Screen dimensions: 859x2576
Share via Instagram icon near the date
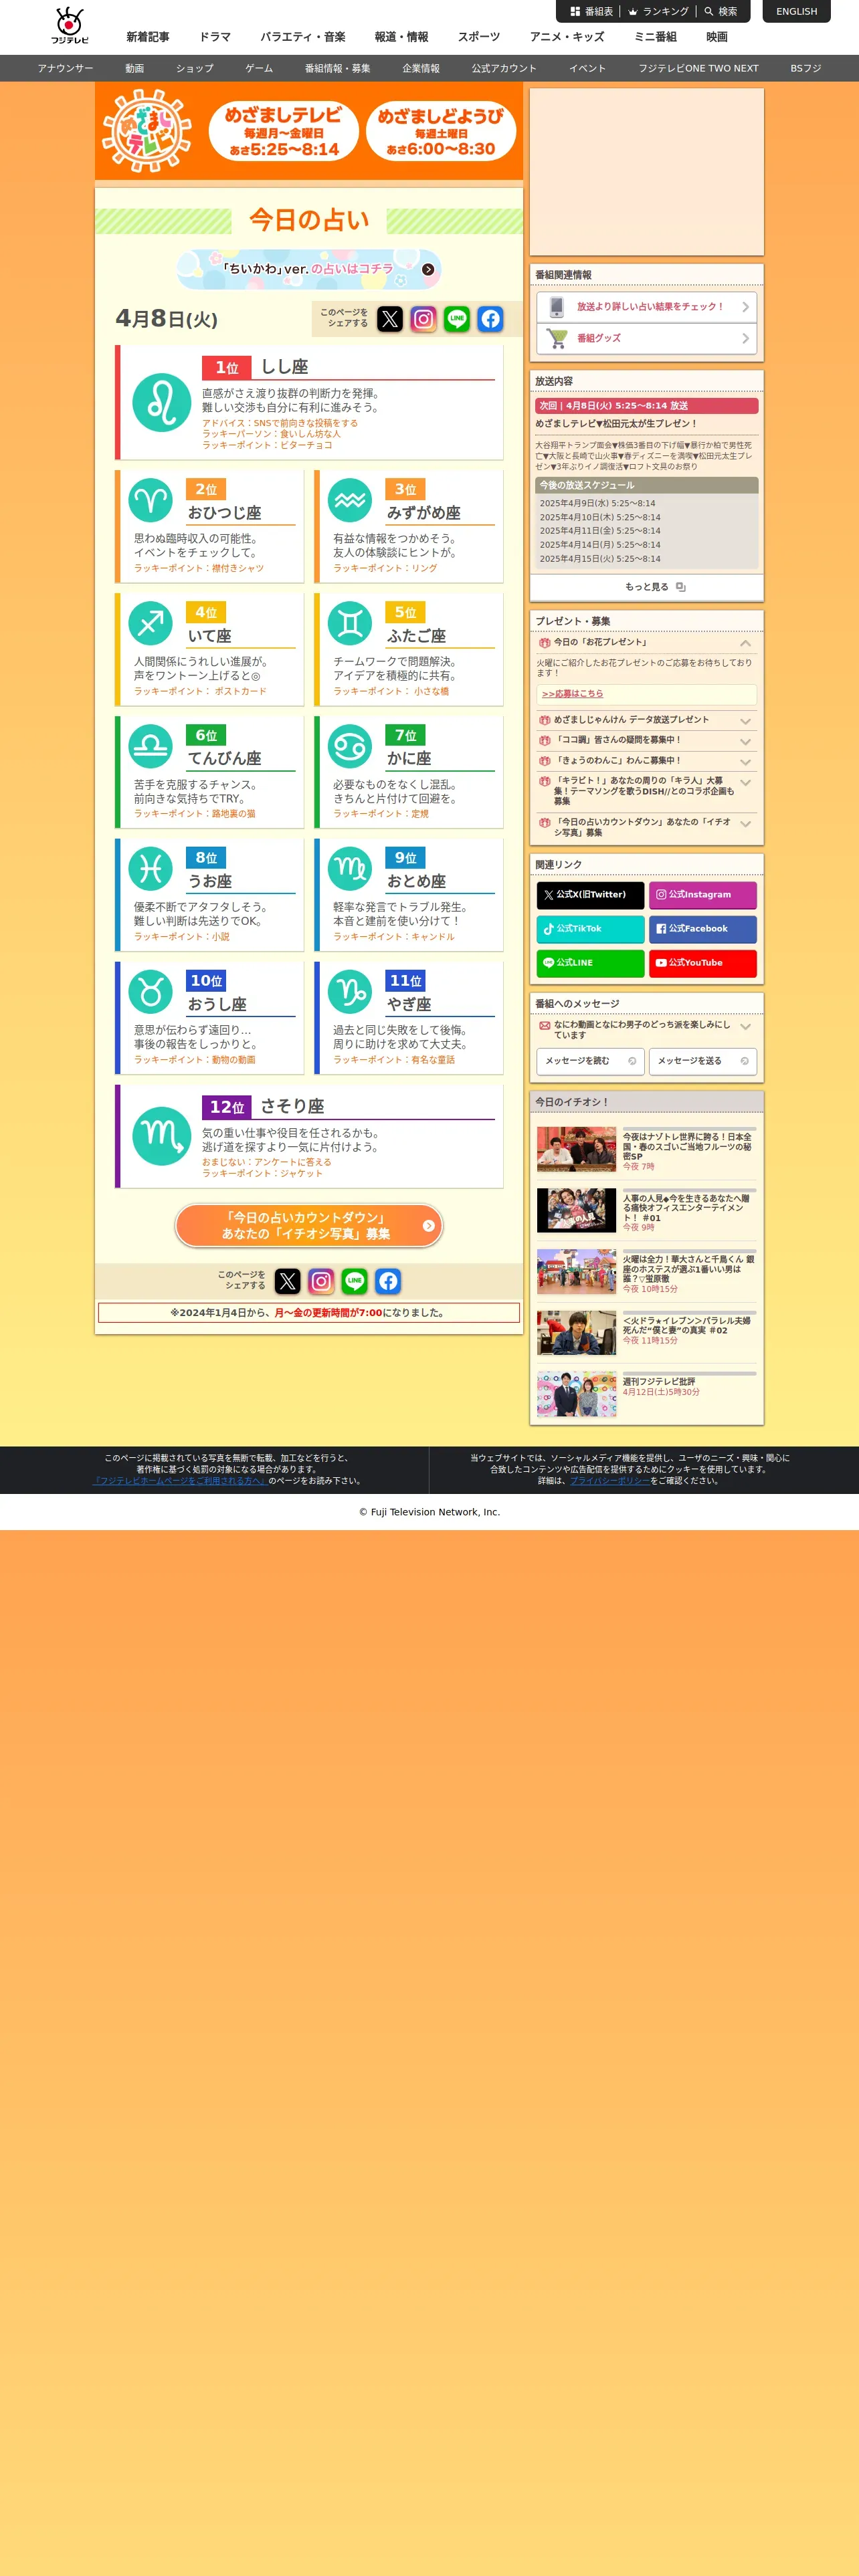[x=423, y=319]
